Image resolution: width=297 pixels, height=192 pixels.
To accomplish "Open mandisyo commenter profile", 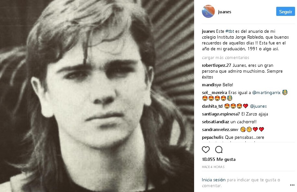I will coord(212,85).
